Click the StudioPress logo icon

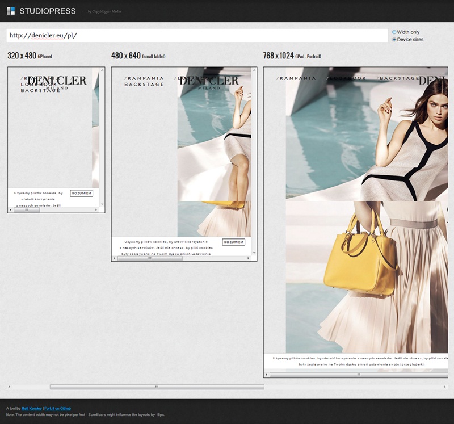click(x=11, y=11)
